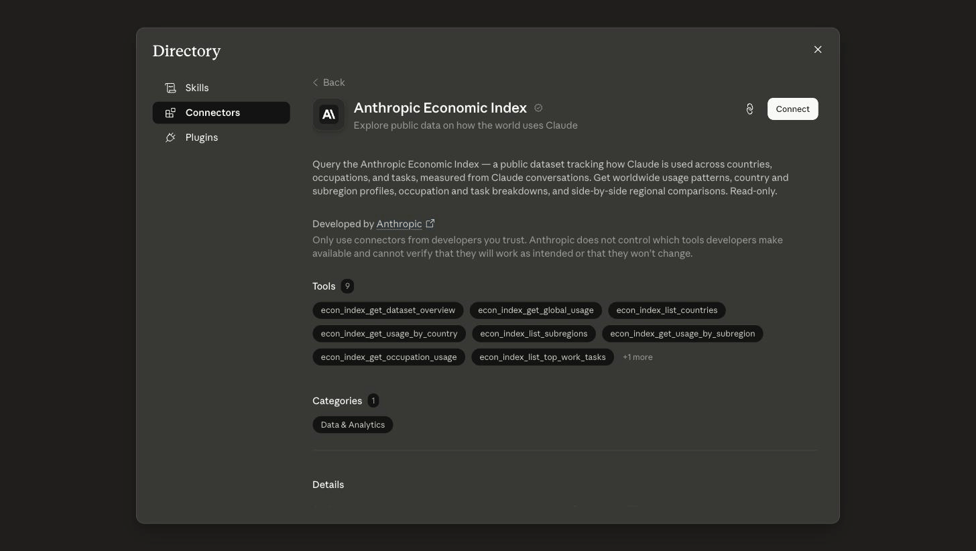976x551 pixels.
Task: Go Back to connector list
Action: 328,82
